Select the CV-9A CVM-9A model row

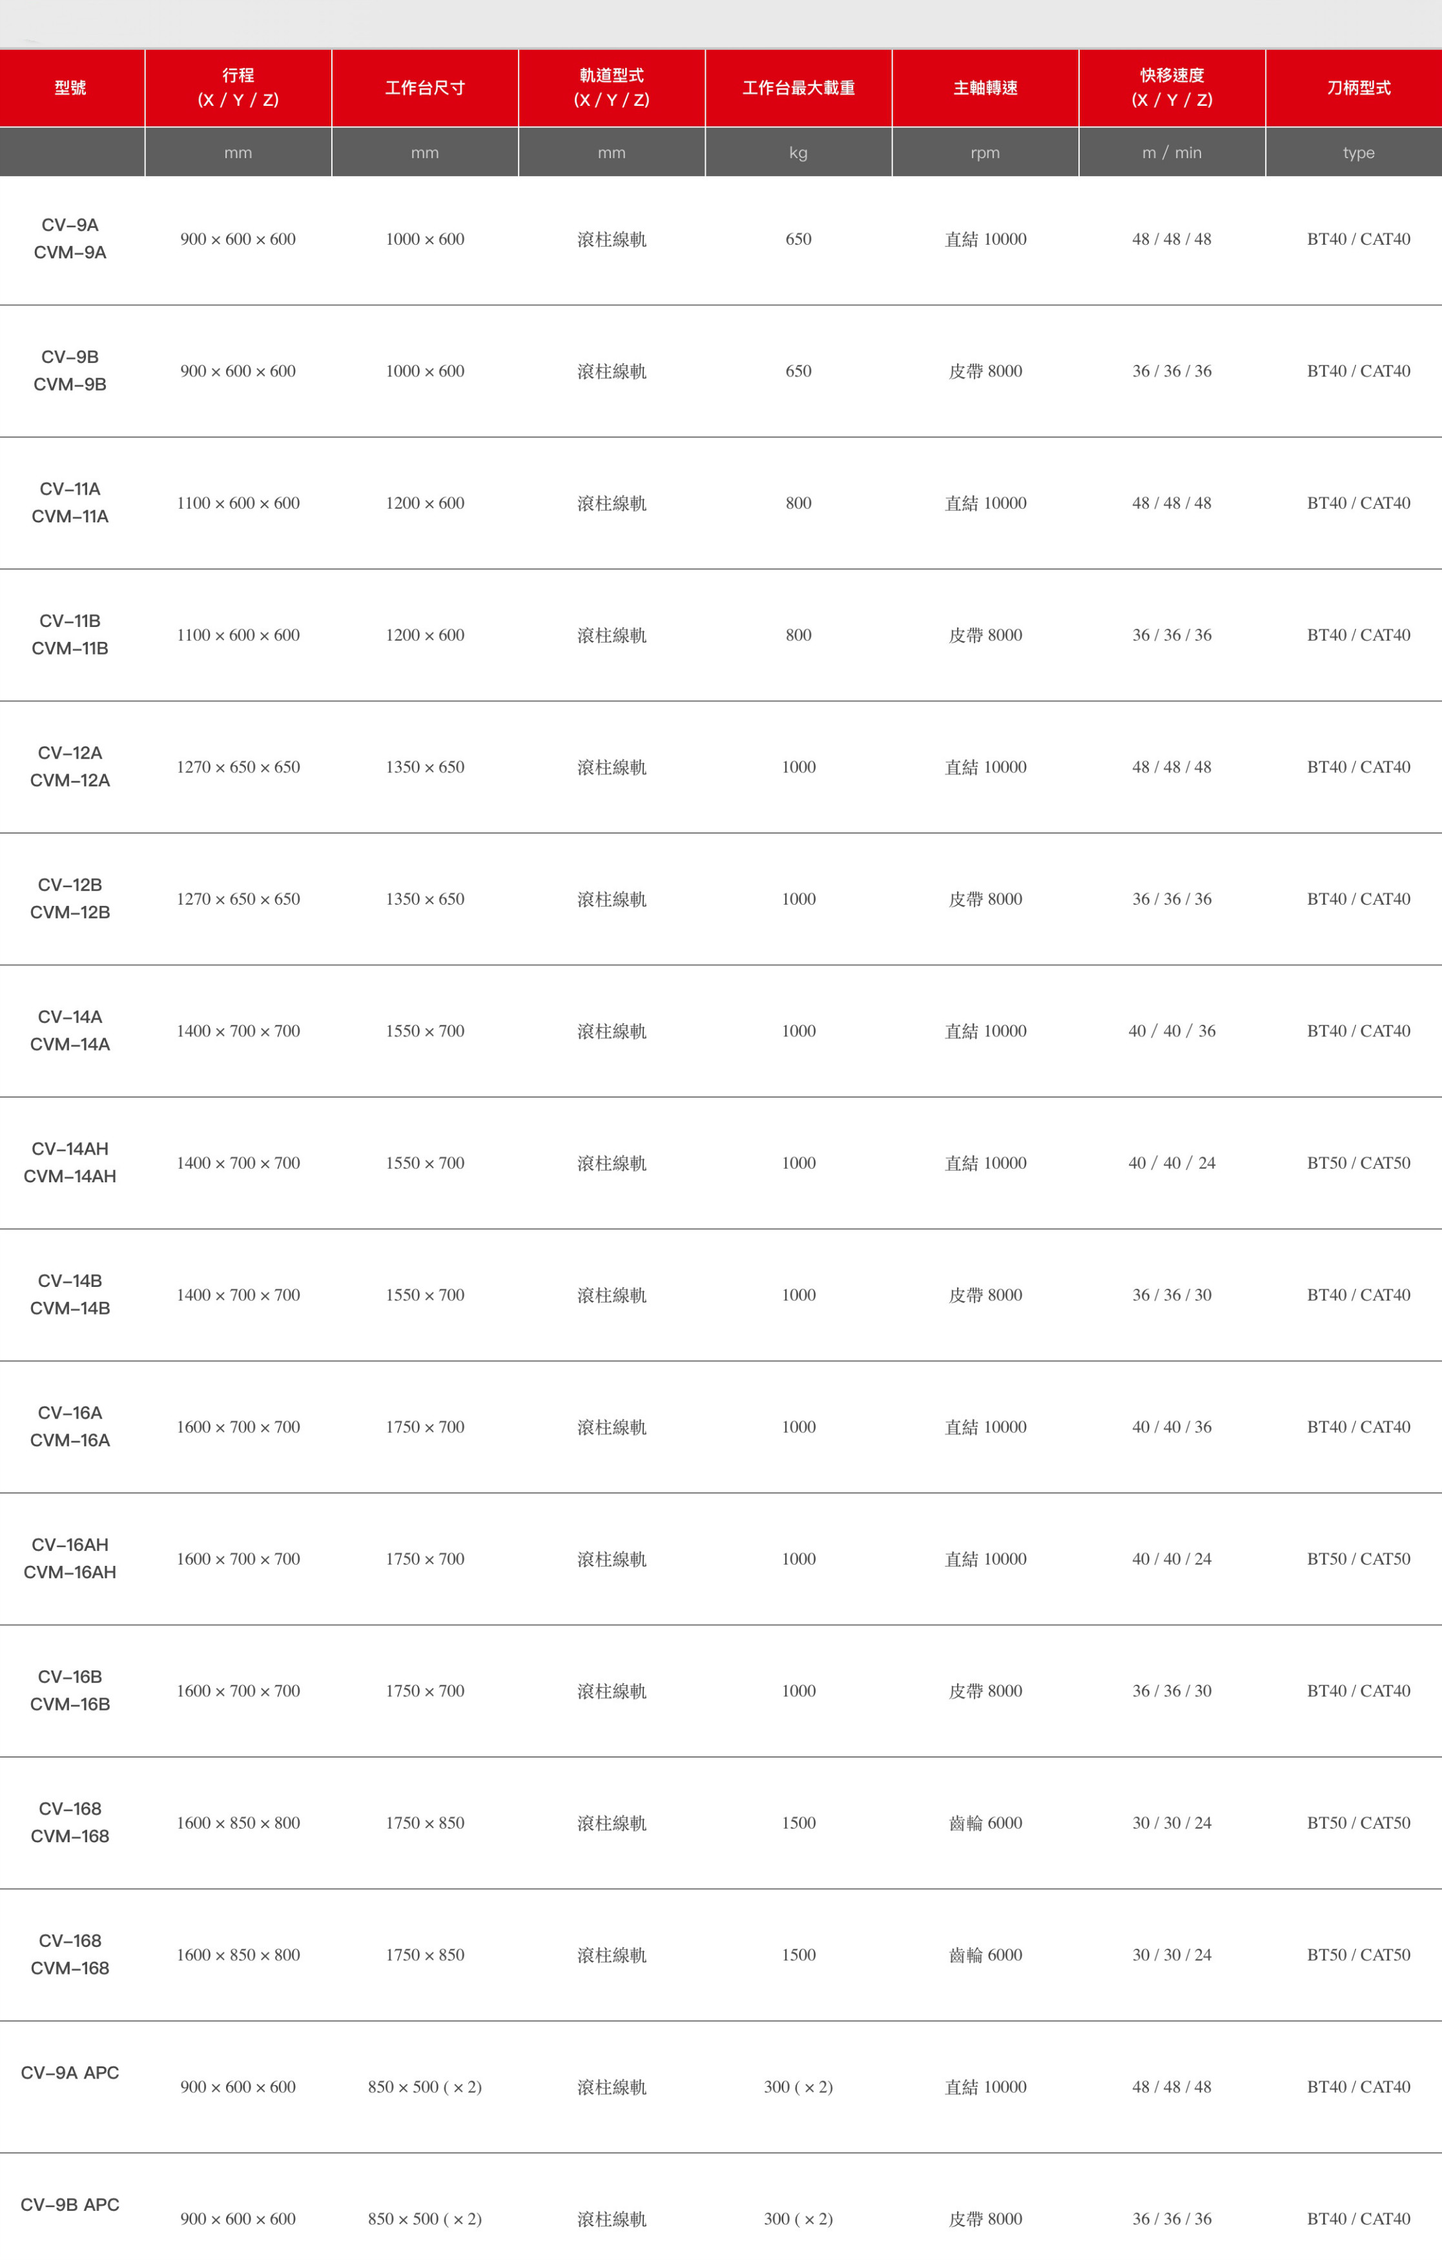point(721,240)
